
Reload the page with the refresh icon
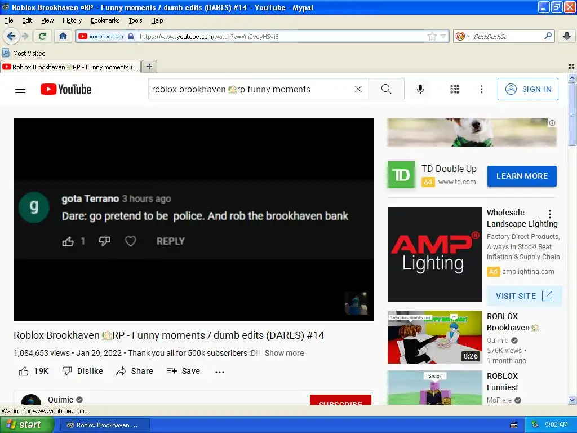point(42,36)
